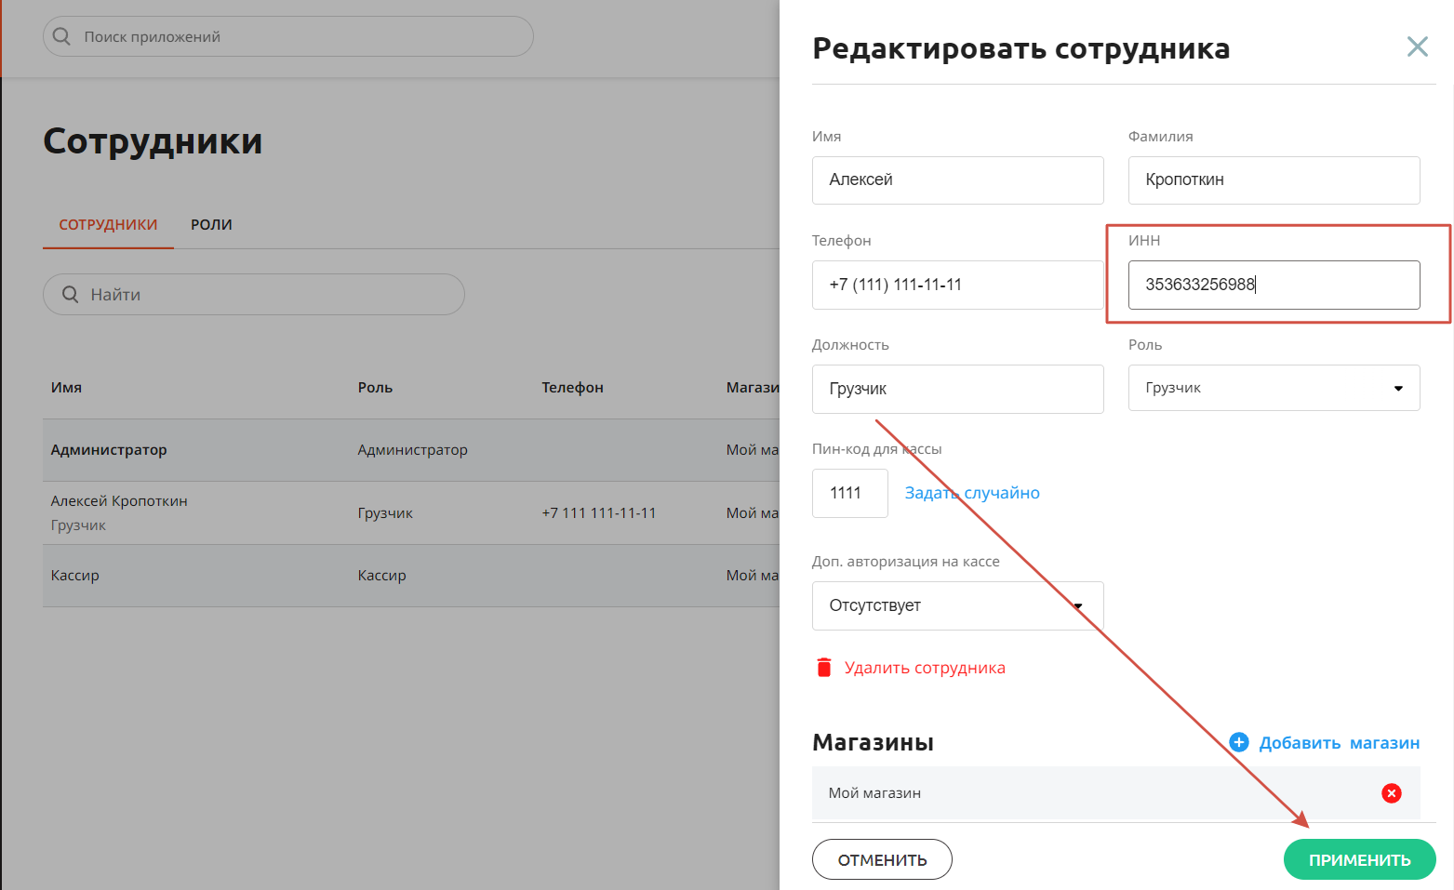Select the Сотрудники tab

[x=108, y=224]
